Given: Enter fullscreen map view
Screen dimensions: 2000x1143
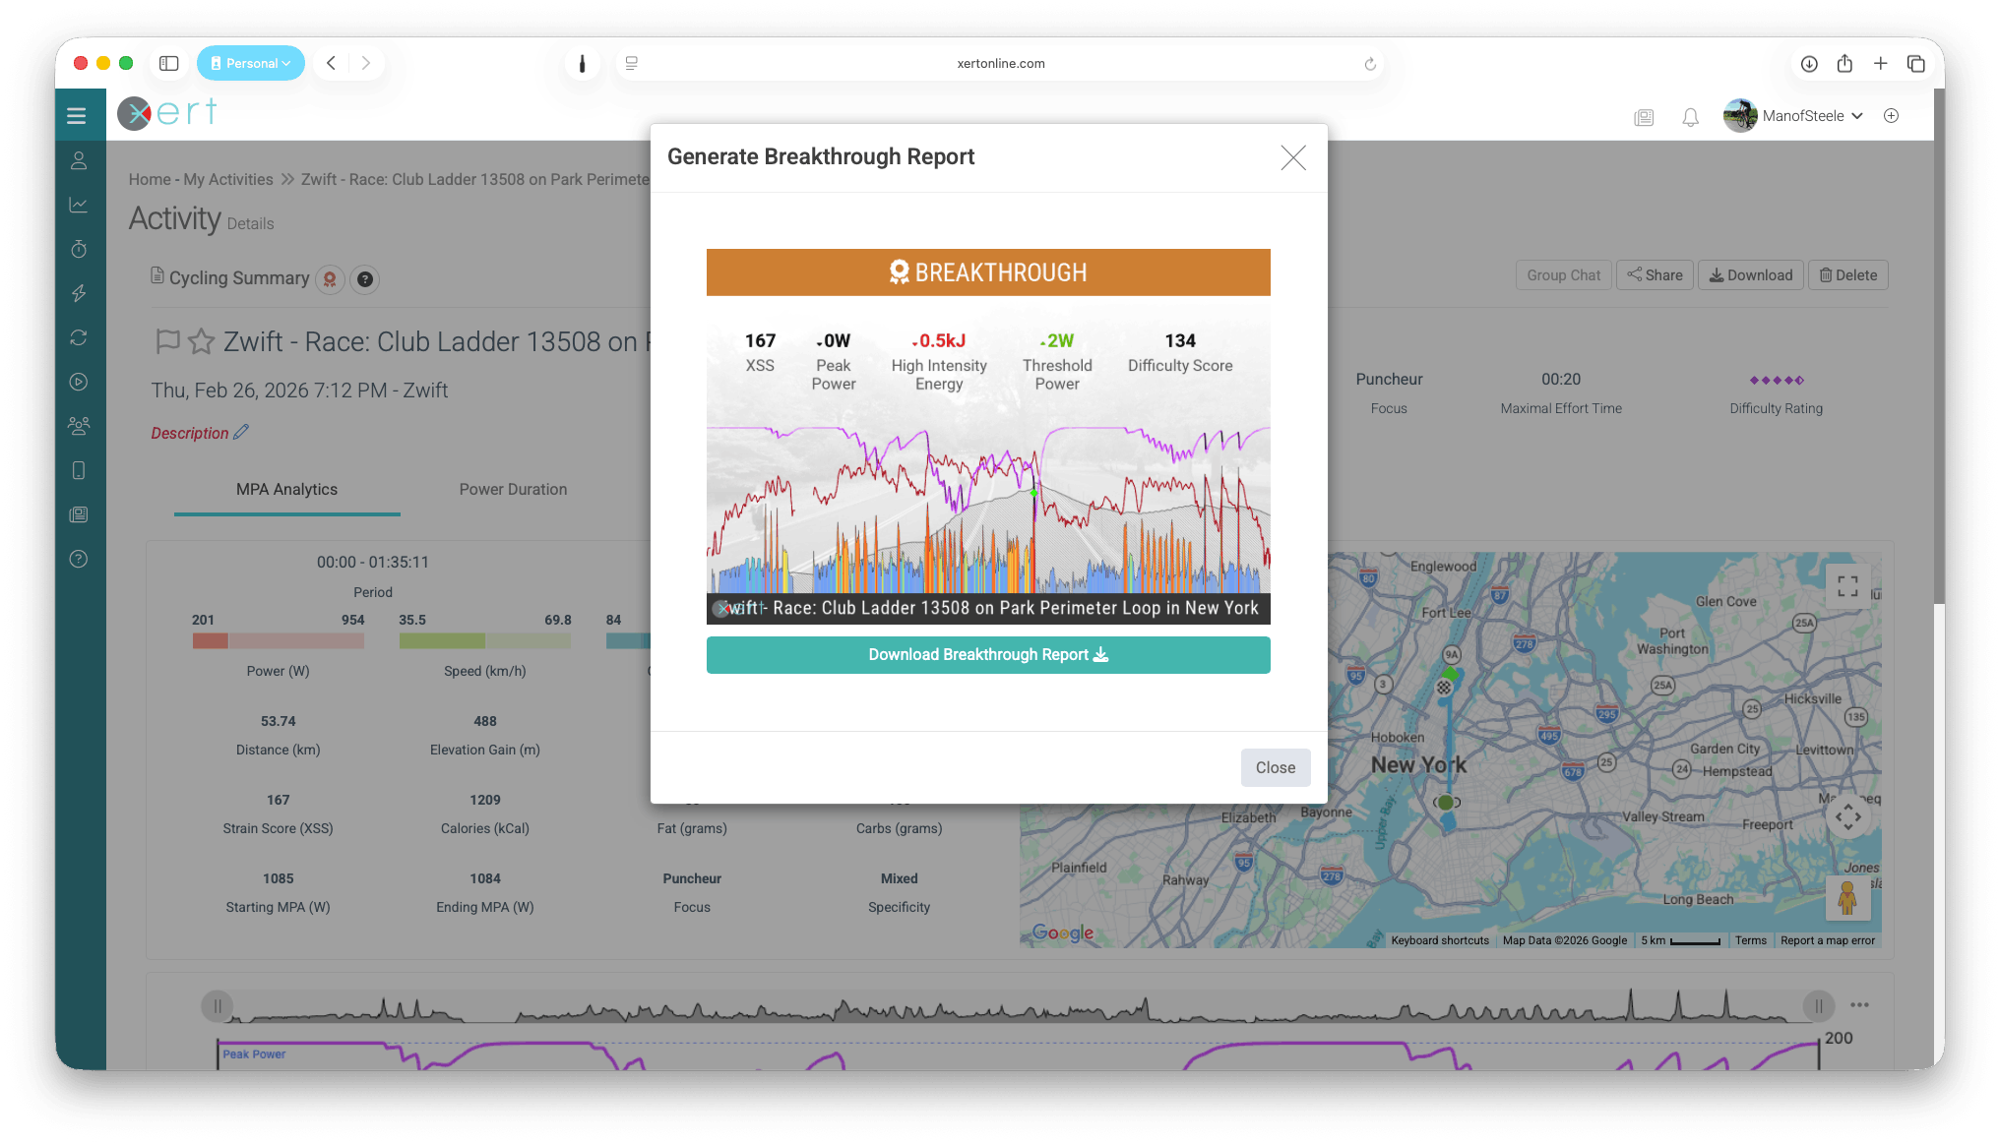Looking at the screenshot, I should (x=1847, y=586).
